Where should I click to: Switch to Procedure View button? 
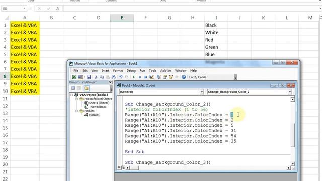click(x=119, y=168)
